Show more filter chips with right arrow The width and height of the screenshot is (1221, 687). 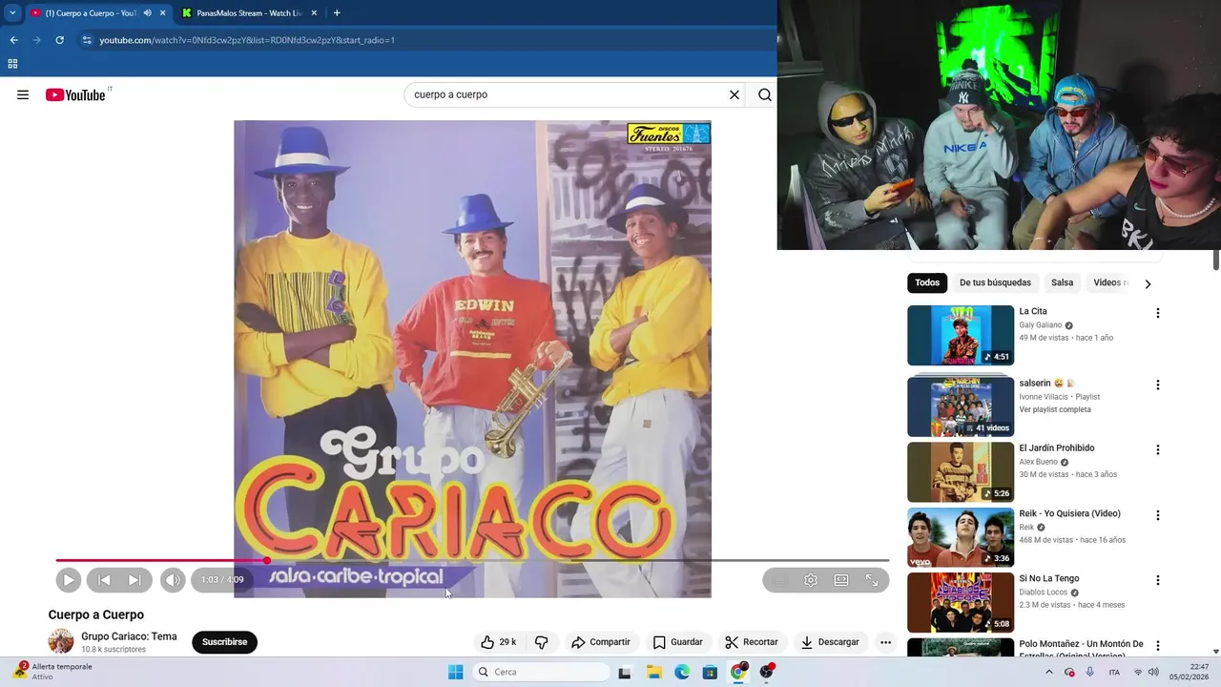1148,283
